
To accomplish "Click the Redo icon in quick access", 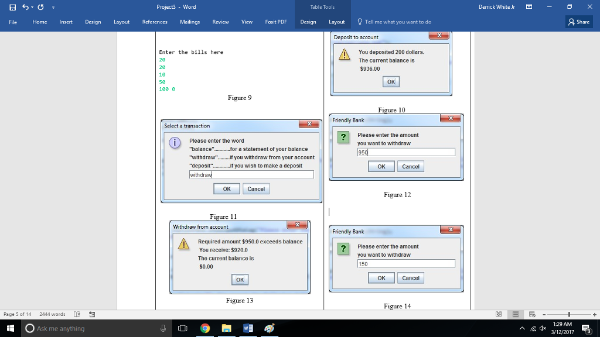I will coord(41,7).
